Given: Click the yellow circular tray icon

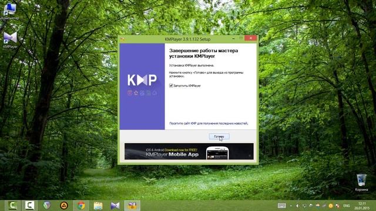Looking at the screenshot, I should (331, 206).
